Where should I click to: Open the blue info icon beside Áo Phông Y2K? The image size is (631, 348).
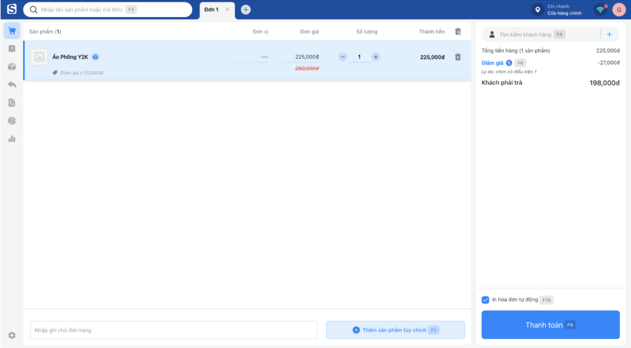(x=95, y=57)
